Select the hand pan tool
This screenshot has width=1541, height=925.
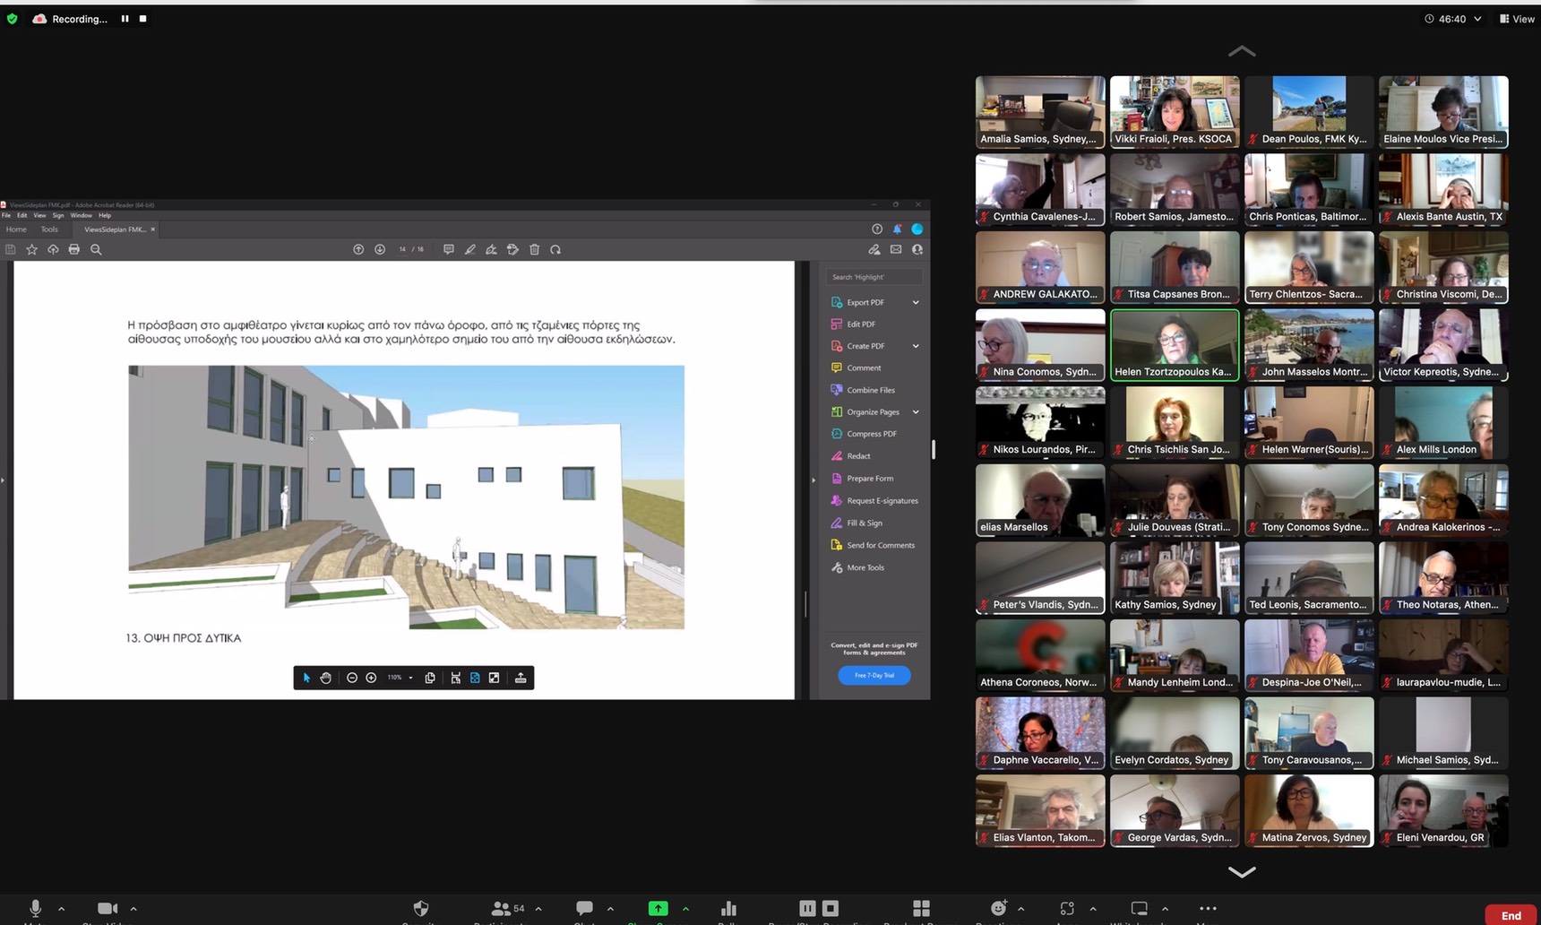(x=326, y=679)
